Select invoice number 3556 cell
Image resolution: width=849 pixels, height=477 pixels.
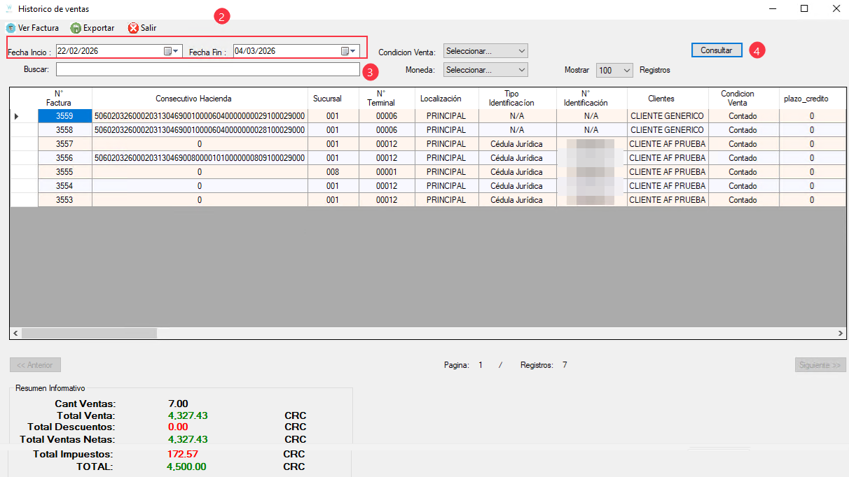point(64,158)
